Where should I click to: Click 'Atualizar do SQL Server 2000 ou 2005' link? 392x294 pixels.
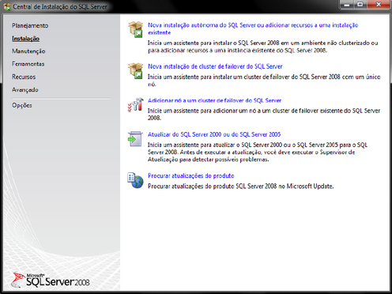[x=214, y=134]
